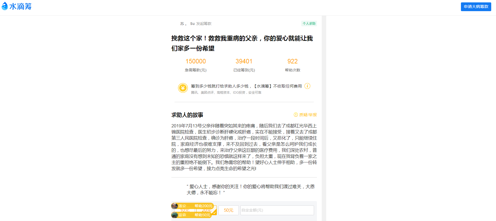Choose the 10元 donation amount
Viewport: 496px width, 221px height.
click(x=184, y=210)
